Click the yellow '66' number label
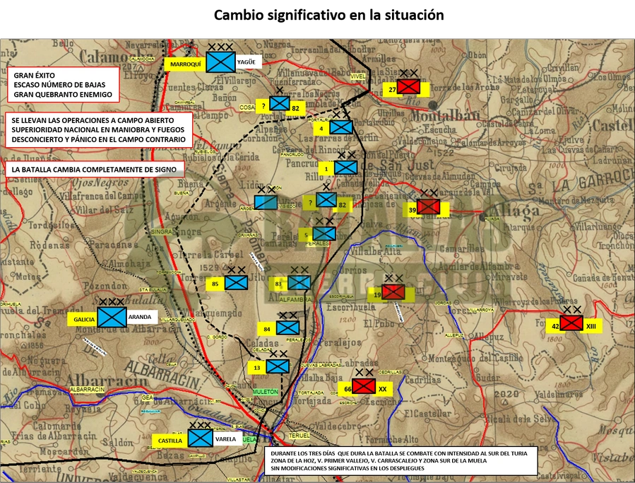The width and height of the screenshot is (635, 483). point(347,389)
